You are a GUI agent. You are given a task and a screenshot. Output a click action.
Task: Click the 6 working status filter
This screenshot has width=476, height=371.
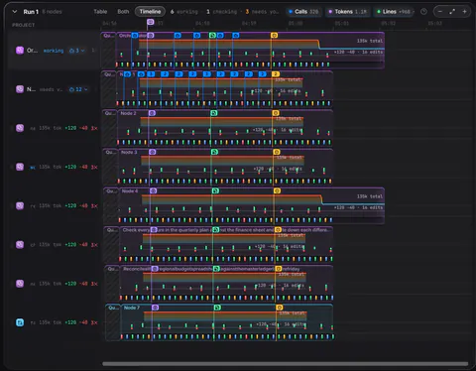[184, 12]
